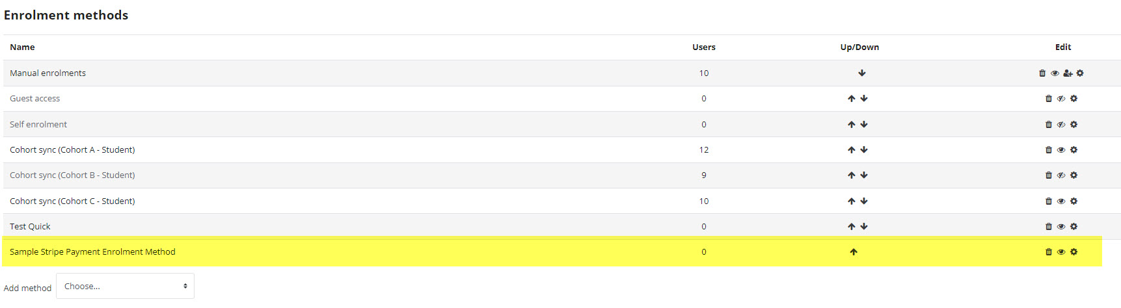Open the Add method dropdown
The width and height of the screenshot is (1121, 308).
click(x=125, y=286)
